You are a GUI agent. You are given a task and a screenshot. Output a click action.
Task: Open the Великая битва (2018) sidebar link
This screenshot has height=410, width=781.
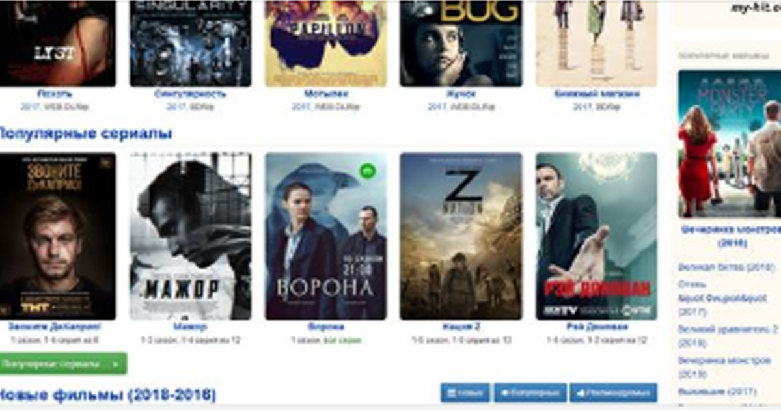click(x=726, y=267)
